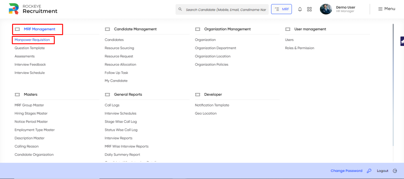
Task: Click the rocket icon at right edge
Action: coord(402,41)
